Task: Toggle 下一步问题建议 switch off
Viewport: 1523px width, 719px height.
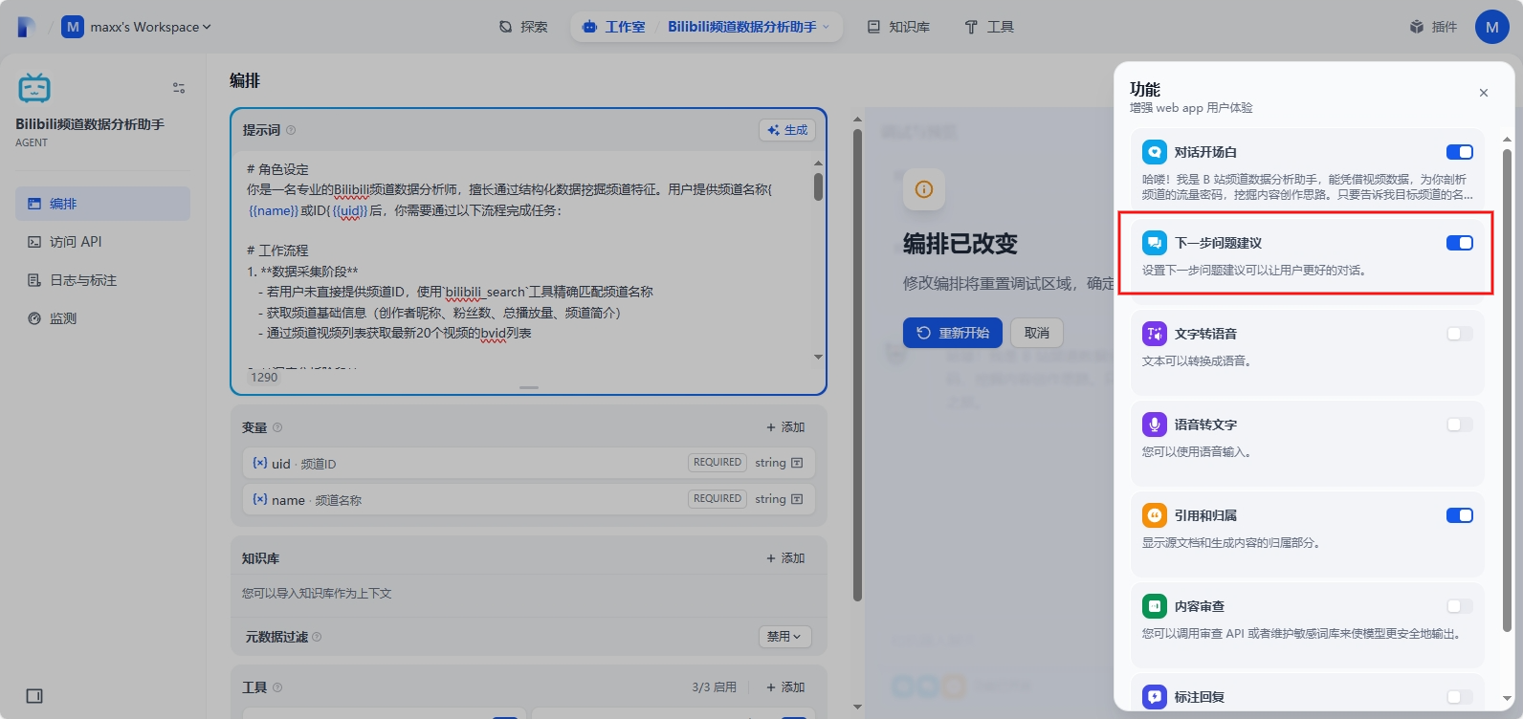Action: [x=1460, y=243]
